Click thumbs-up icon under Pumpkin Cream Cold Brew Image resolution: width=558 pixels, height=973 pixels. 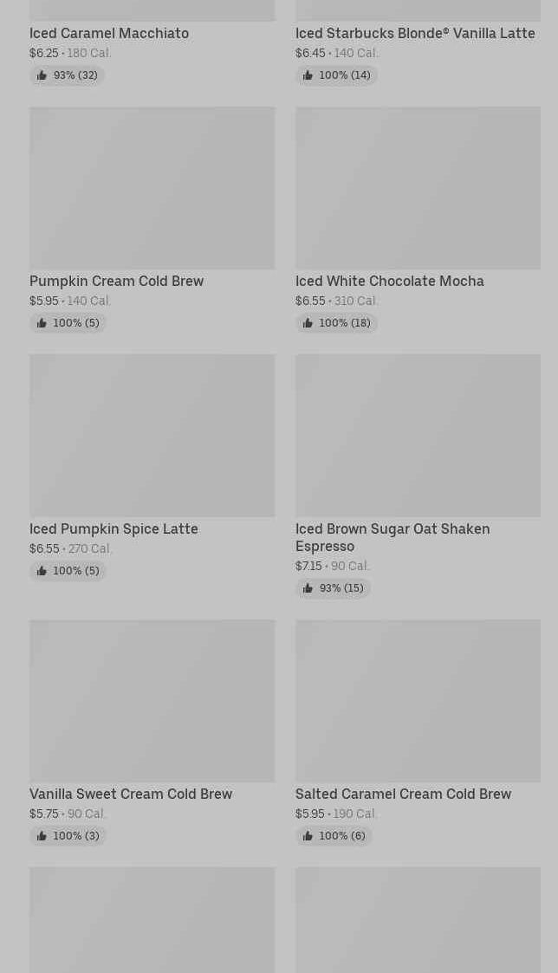tap(42, 323)
